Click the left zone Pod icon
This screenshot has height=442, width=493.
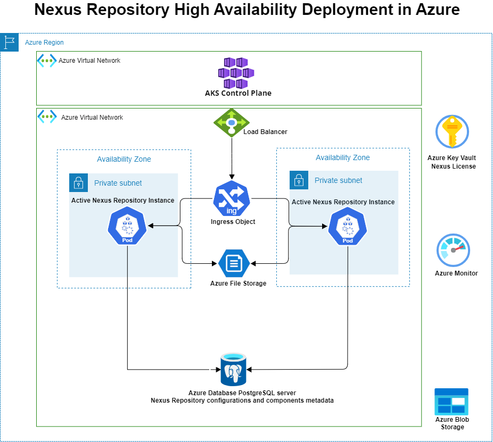click(127, 226)
